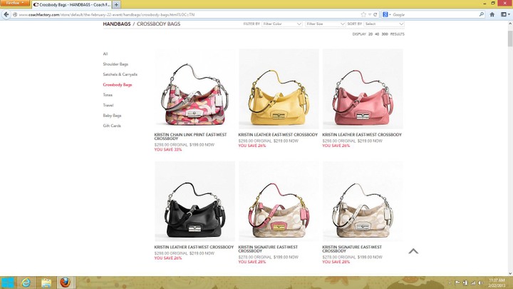Display 300 results per page
This screenshot has height=289, width=513.
coord(385,34)
